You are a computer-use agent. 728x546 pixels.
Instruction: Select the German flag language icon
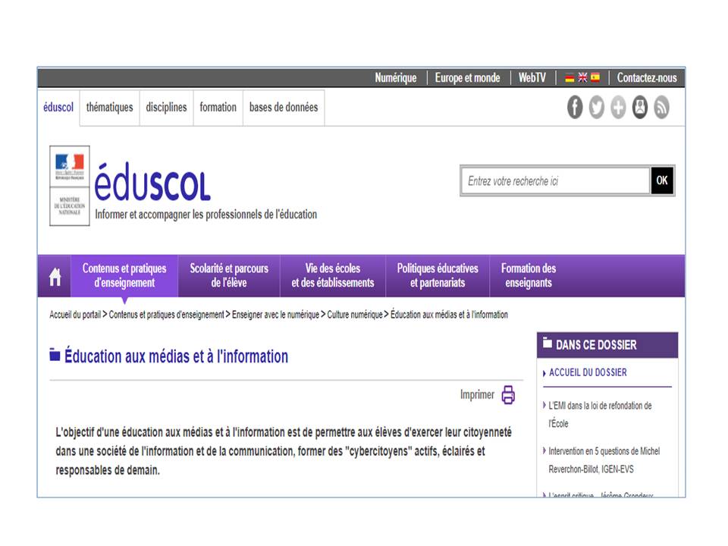[x=570, y=78]
